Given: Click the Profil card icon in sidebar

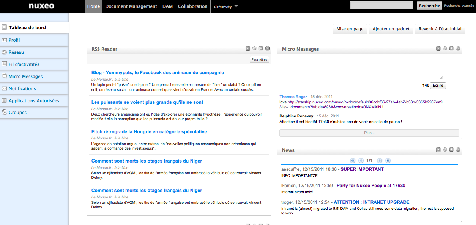Looking at the screenshot, I should (5, 40).
